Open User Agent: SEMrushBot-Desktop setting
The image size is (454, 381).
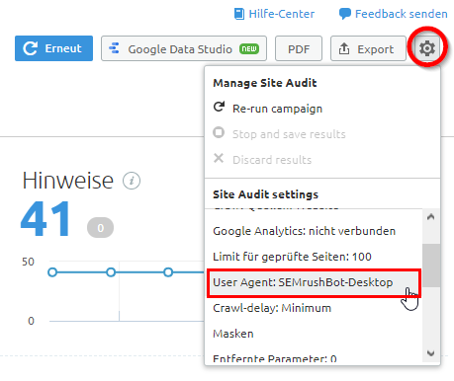tap(314, 282)
